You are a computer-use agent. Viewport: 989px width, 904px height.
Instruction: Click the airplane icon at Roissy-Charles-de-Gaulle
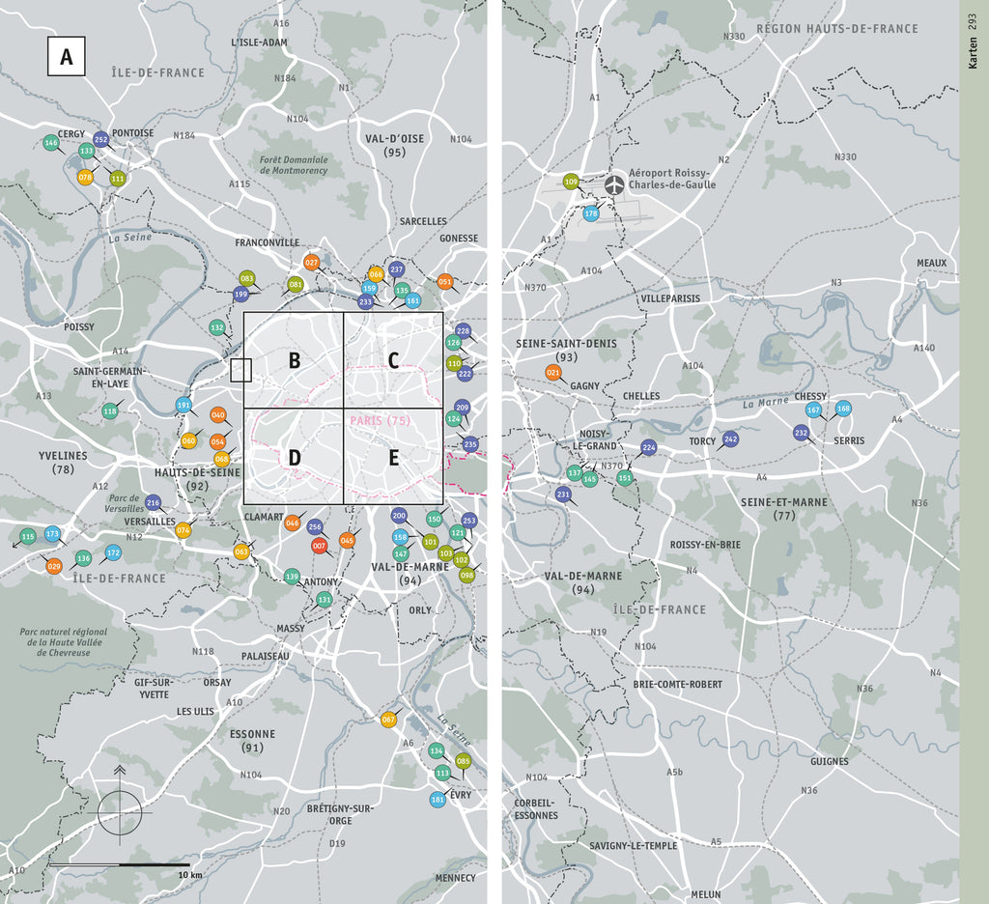pyautogui.click(x=613, y=184)
